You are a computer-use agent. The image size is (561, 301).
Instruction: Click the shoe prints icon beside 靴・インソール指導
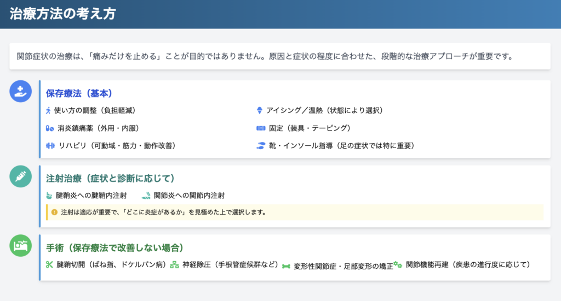261,146
